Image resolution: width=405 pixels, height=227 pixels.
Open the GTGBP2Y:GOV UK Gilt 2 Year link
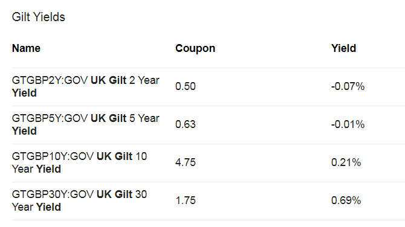85,86
